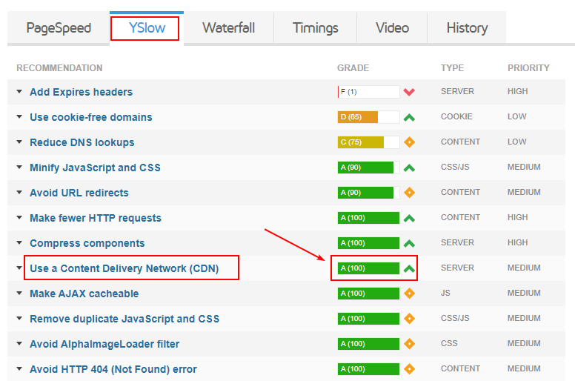Expand the Make fewer HTTP requests row arrow
This screenshot has width=575, height=381.
[x=19, y=218]
